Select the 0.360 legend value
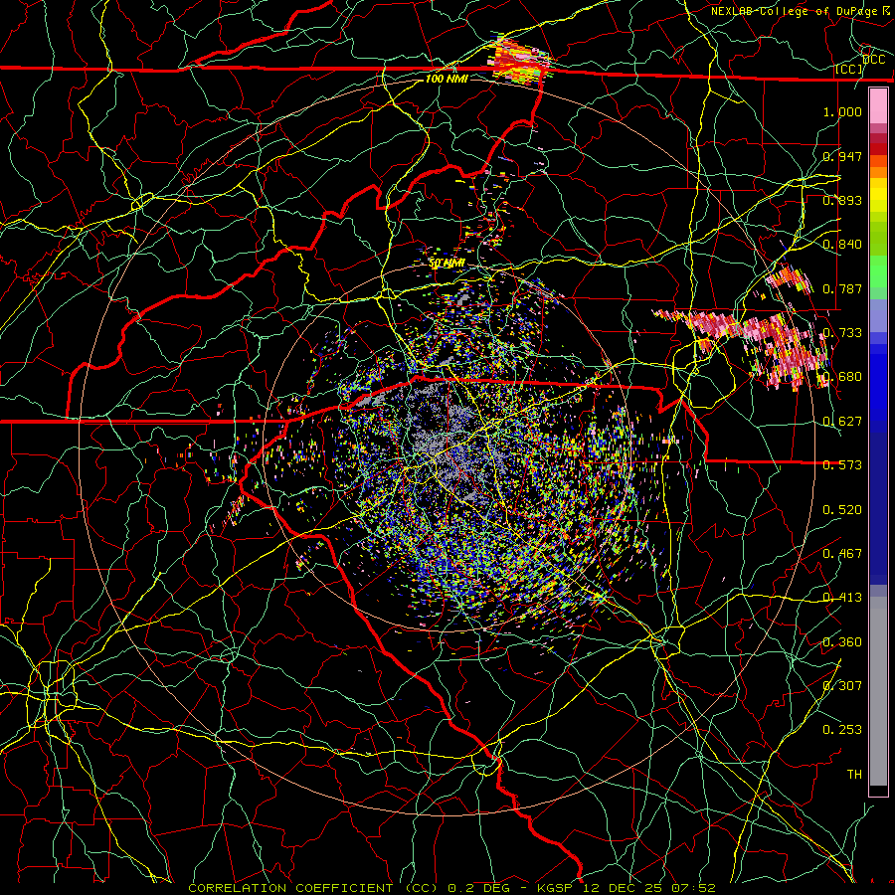Image resolution: width=895 pixels, height=895 pixels. (x=842, y=642)
